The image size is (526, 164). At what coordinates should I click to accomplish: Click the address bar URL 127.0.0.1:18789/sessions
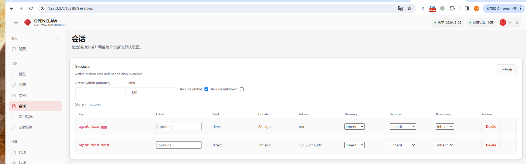71,8
